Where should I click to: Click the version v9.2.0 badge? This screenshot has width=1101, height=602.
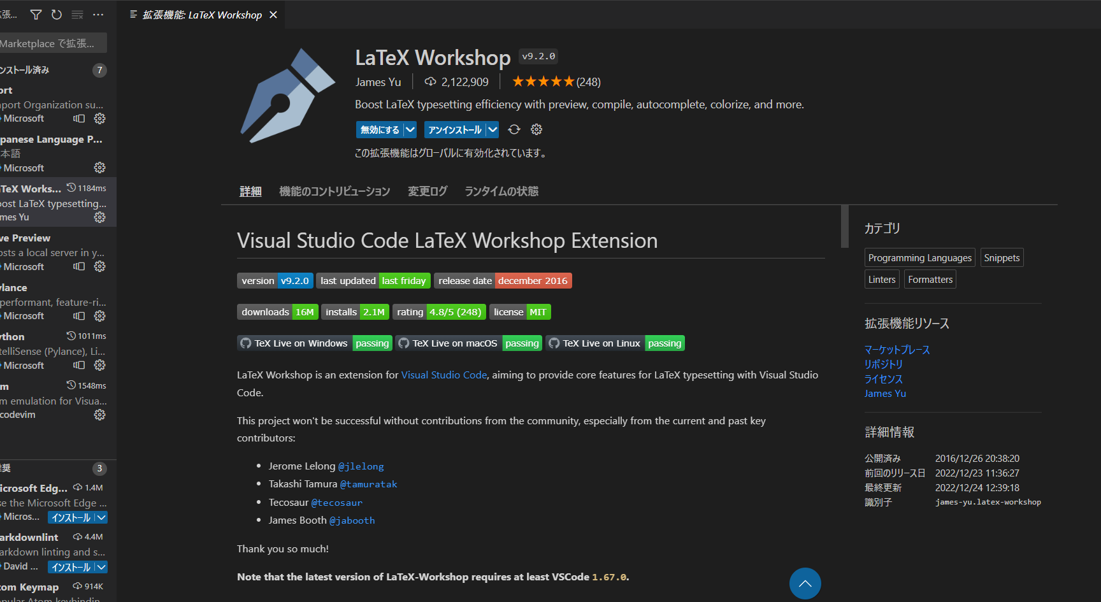click(x=275, y=281)
